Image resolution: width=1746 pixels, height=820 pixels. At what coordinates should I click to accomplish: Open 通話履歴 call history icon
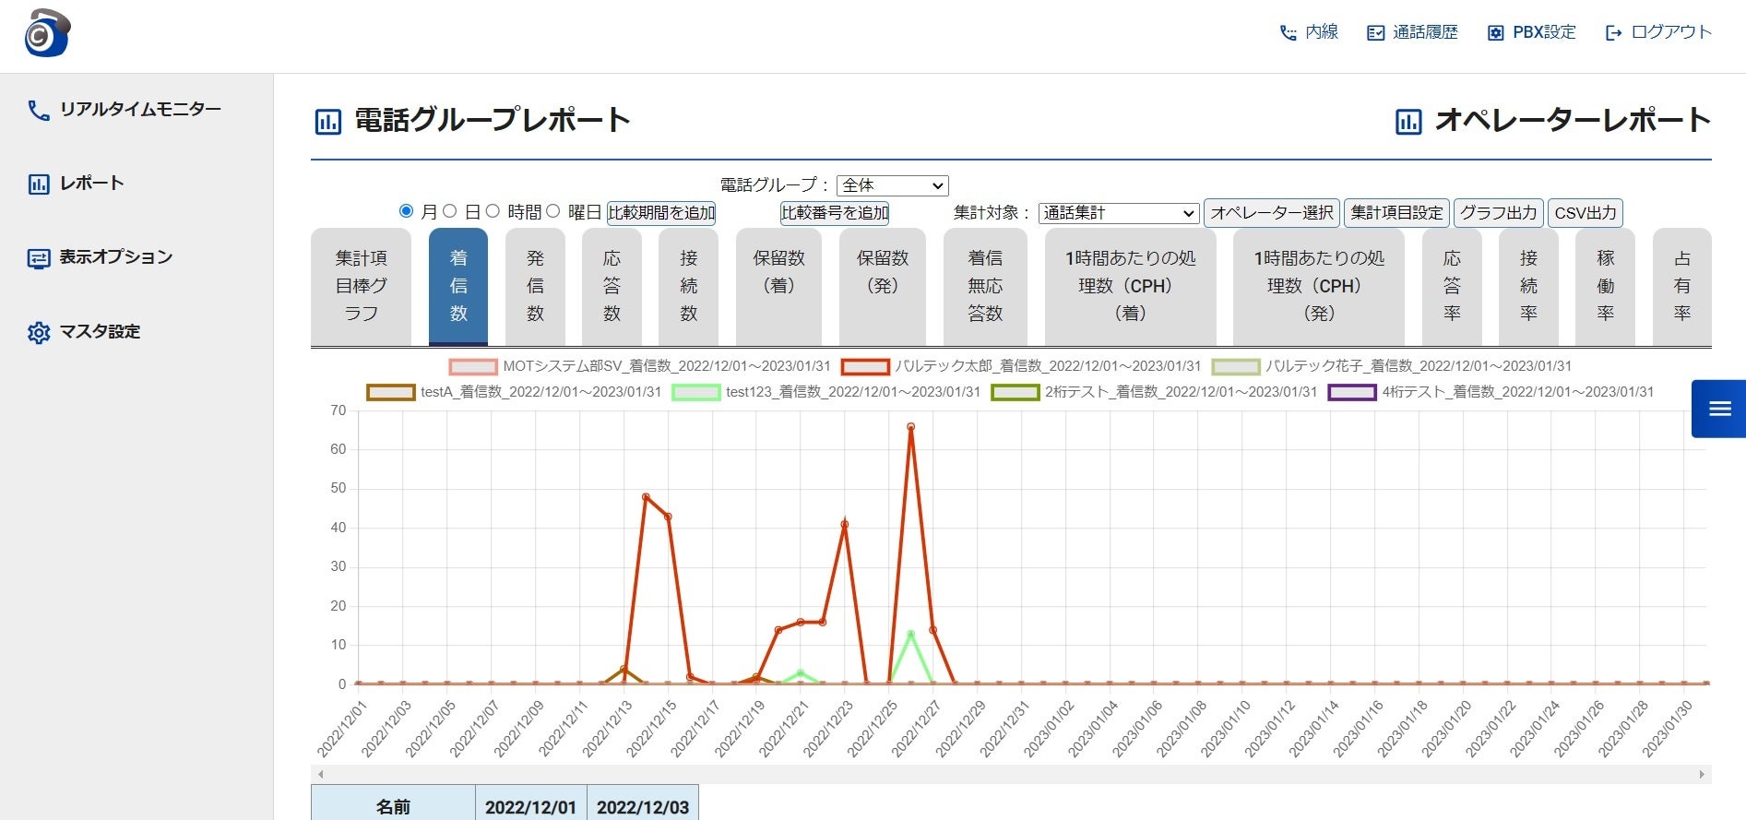coord(1375,32)
